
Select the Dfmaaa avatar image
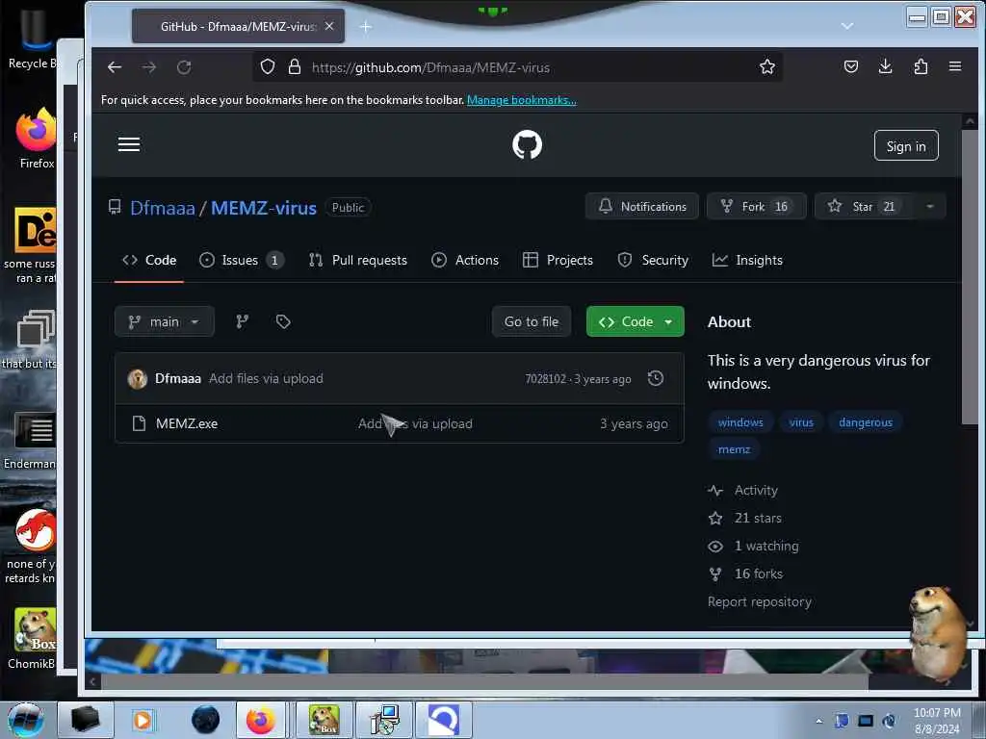point(137,378)
